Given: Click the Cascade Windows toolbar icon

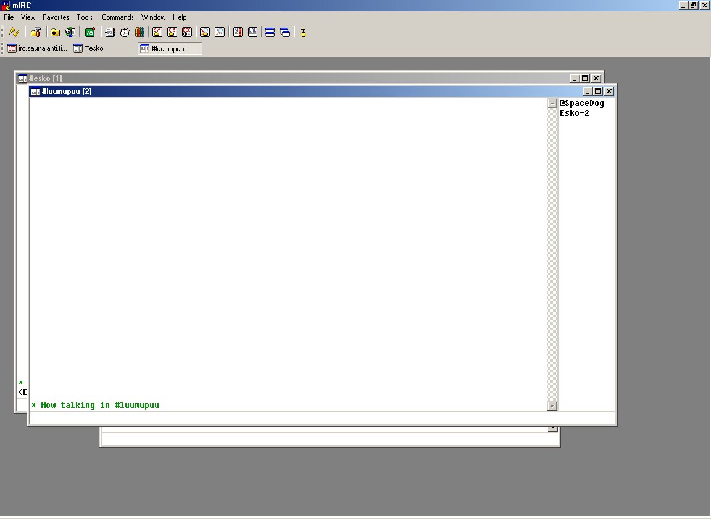Looking at the screenshot, I should click(x=285, y=32).
